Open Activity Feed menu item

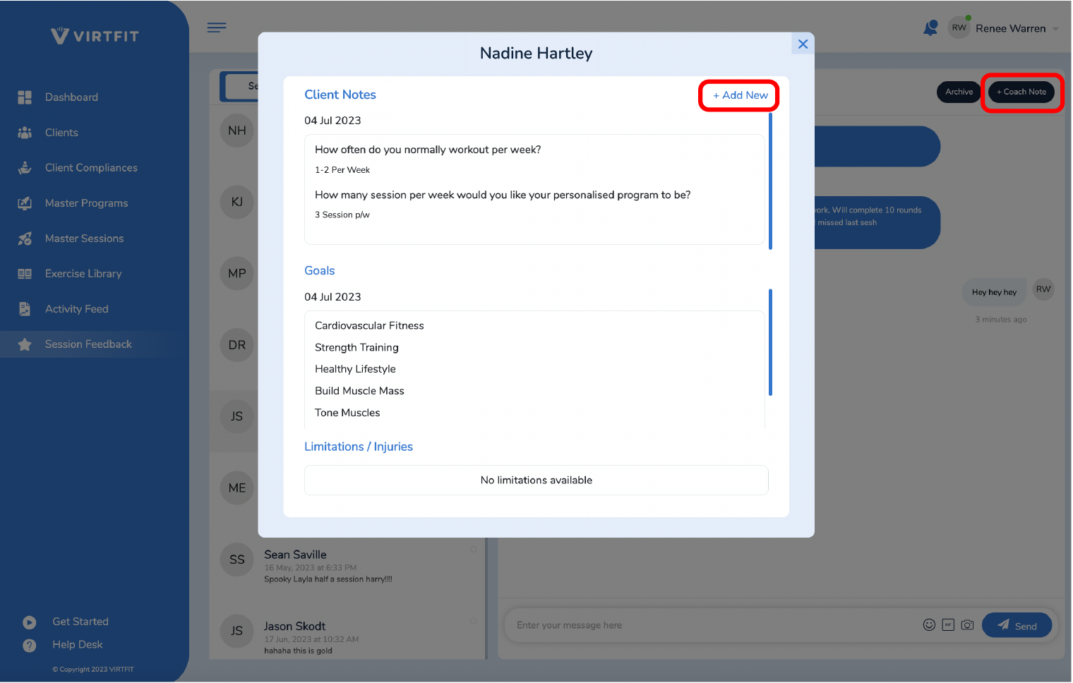(76, 309)
